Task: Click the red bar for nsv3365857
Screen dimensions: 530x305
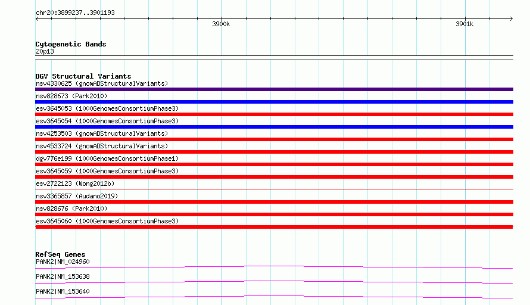Action: [x=274, y=202]
